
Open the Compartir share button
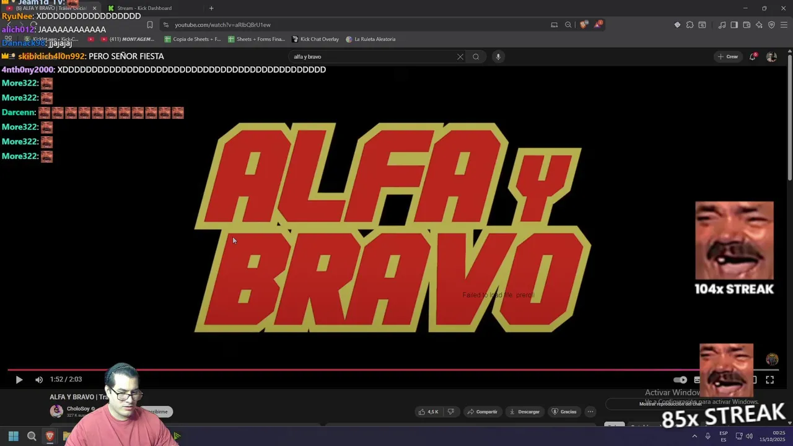point(483,412)
